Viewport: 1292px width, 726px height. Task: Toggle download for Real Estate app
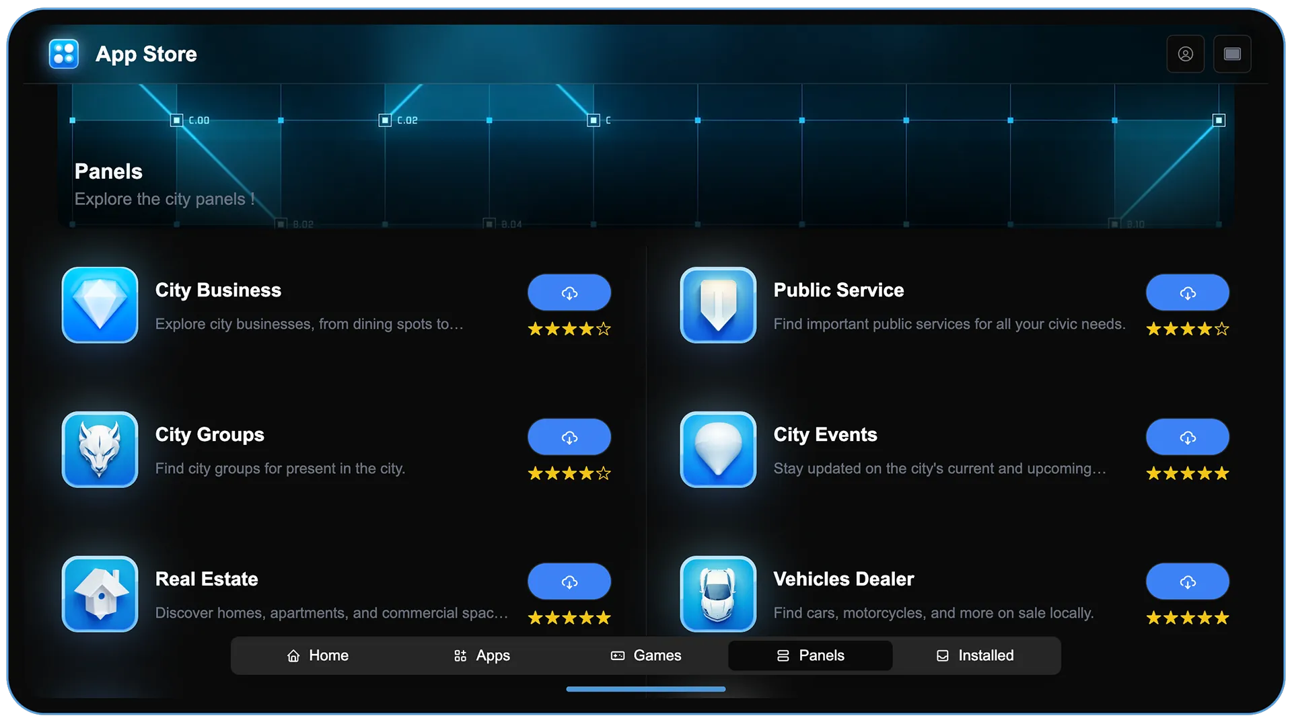(x=569, y=581)
